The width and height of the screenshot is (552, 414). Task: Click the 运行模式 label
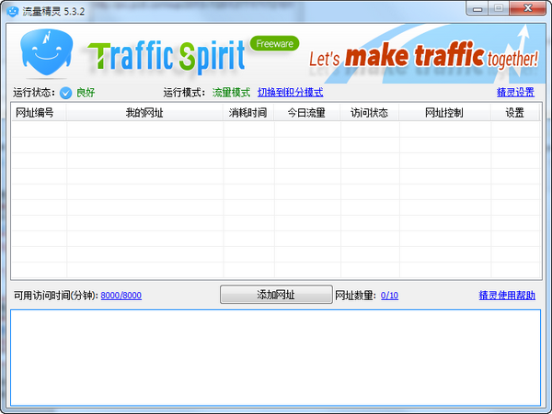tap(184, 93)
